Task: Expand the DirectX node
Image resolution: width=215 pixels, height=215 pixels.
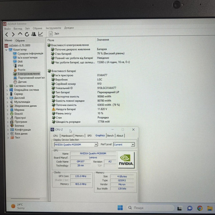Action: coord(8,114)
